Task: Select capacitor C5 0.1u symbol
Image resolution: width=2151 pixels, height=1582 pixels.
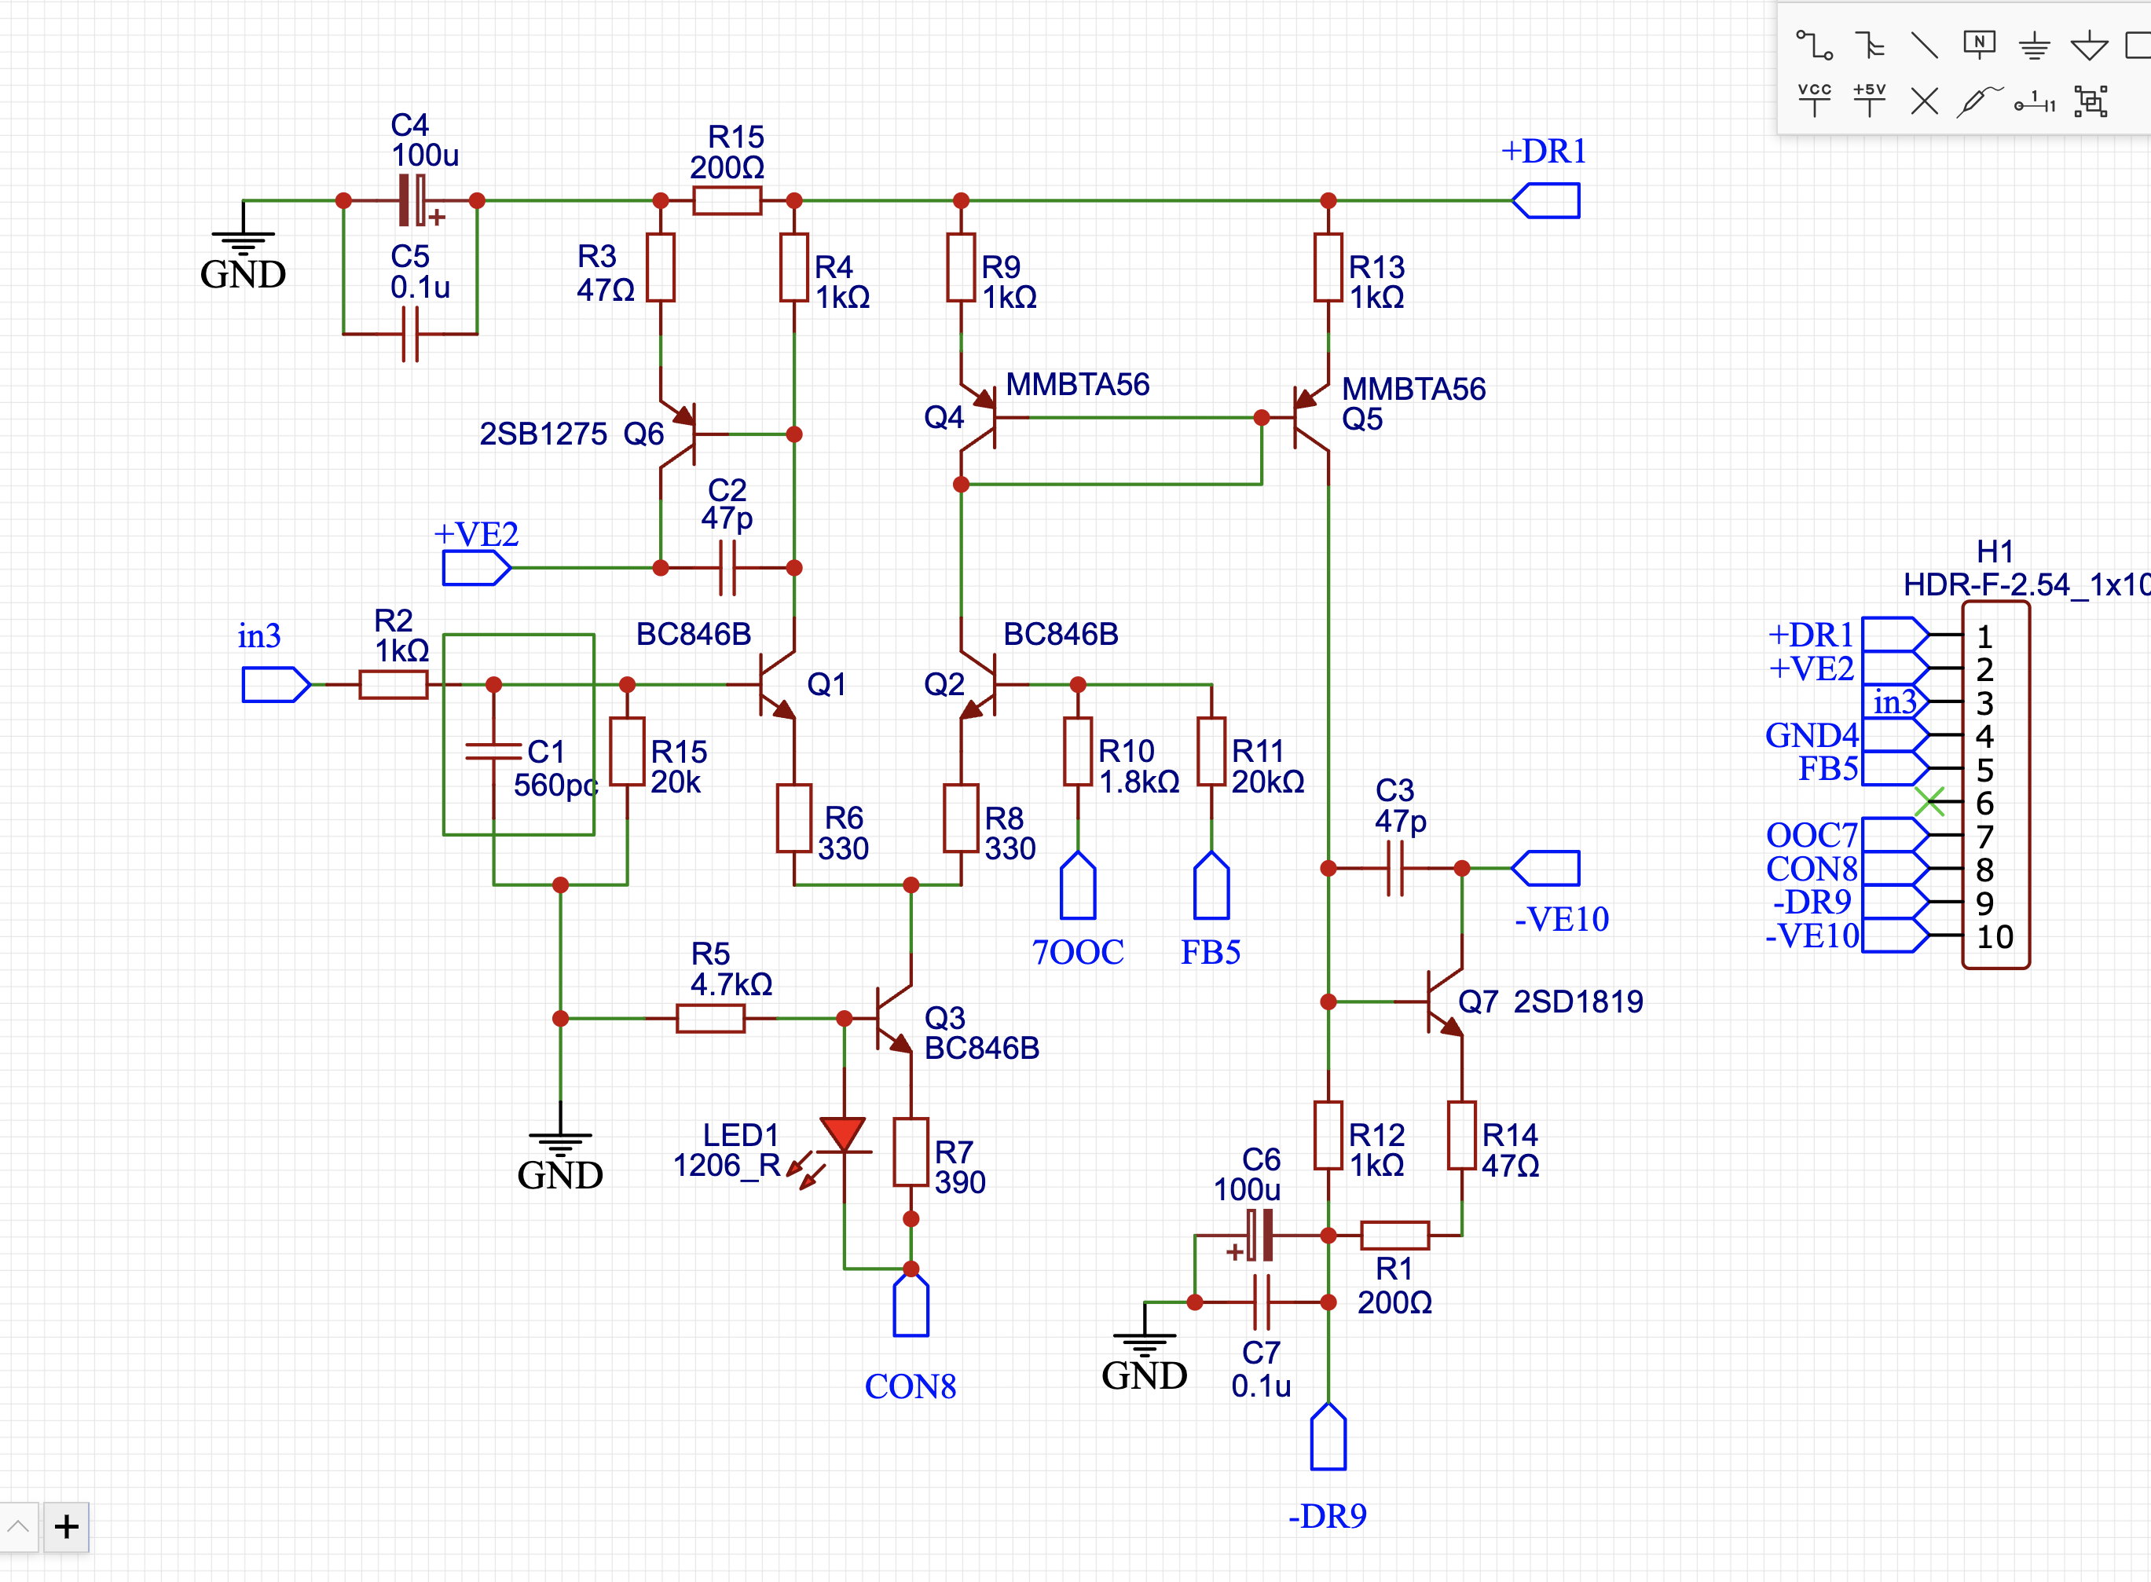Action: coord(410,334)
